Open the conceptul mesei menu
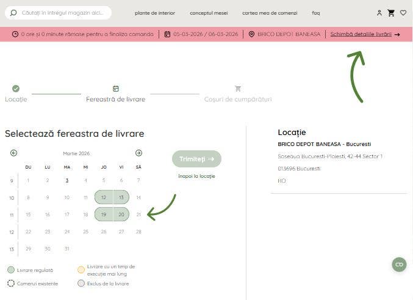Screen dimensions: 413x300 pyautogui.click(x=208, y=13)
